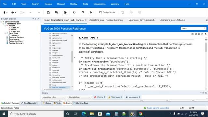Close the Solution Explorer panel

point(38,19)
